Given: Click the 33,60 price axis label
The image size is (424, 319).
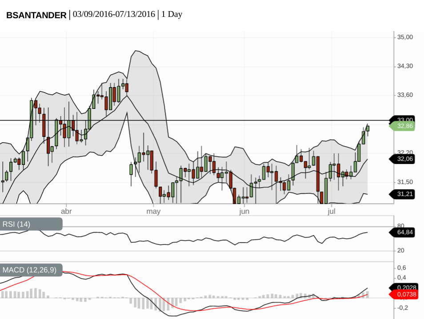Looking at the screenshot, I should coord(405,95).
